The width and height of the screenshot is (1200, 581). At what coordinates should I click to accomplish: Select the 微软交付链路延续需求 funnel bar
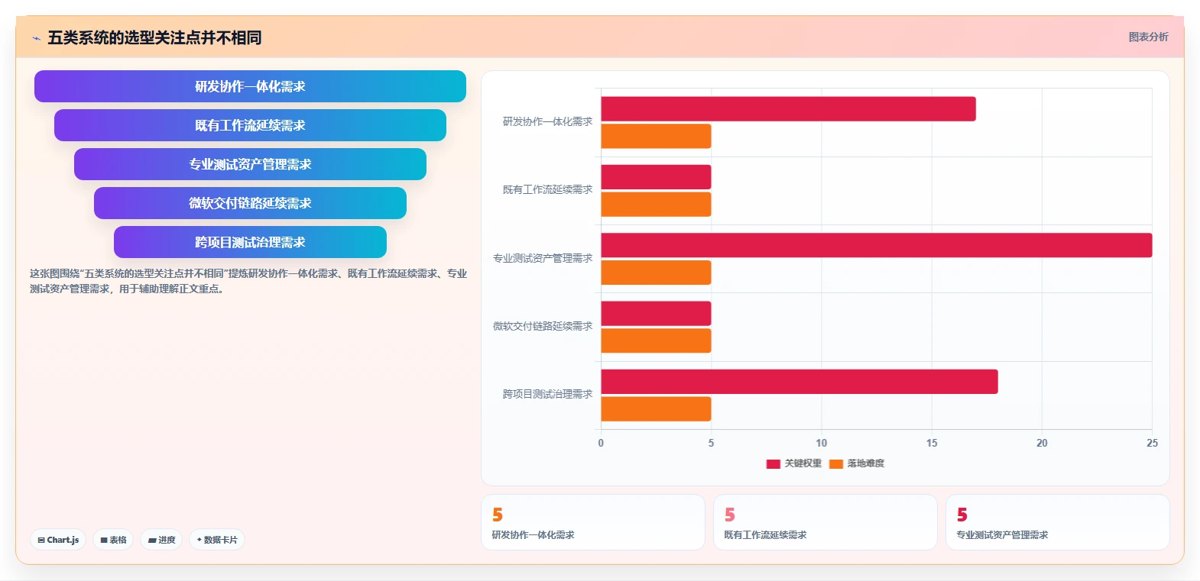click(x=250, y=203)
